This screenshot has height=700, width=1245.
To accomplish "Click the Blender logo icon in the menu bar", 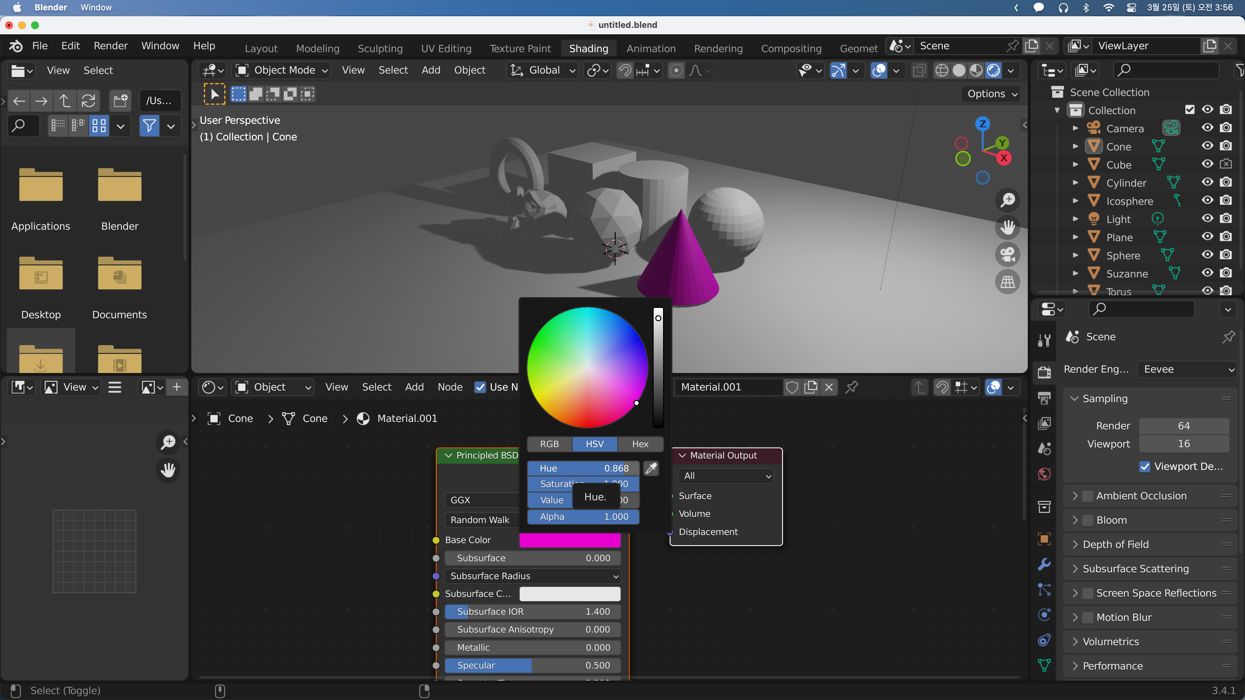I will tap(16, 46).
